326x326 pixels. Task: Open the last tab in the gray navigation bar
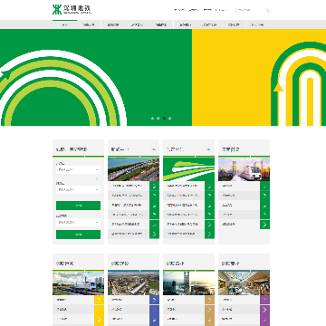pyautogui.click(x=258, y=24)
